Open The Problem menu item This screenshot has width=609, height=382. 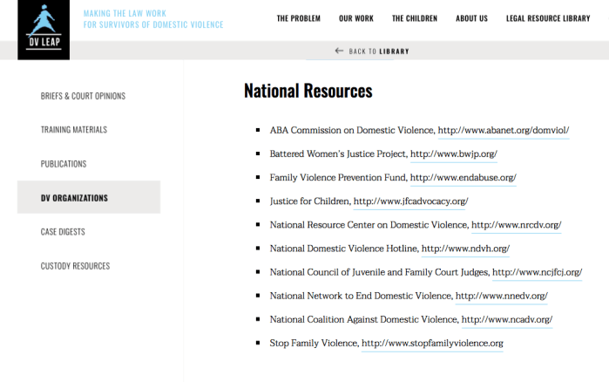coord(298,18)
